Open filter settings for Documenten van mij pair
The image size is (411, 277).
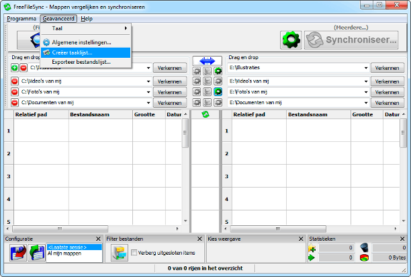(207, 102)
